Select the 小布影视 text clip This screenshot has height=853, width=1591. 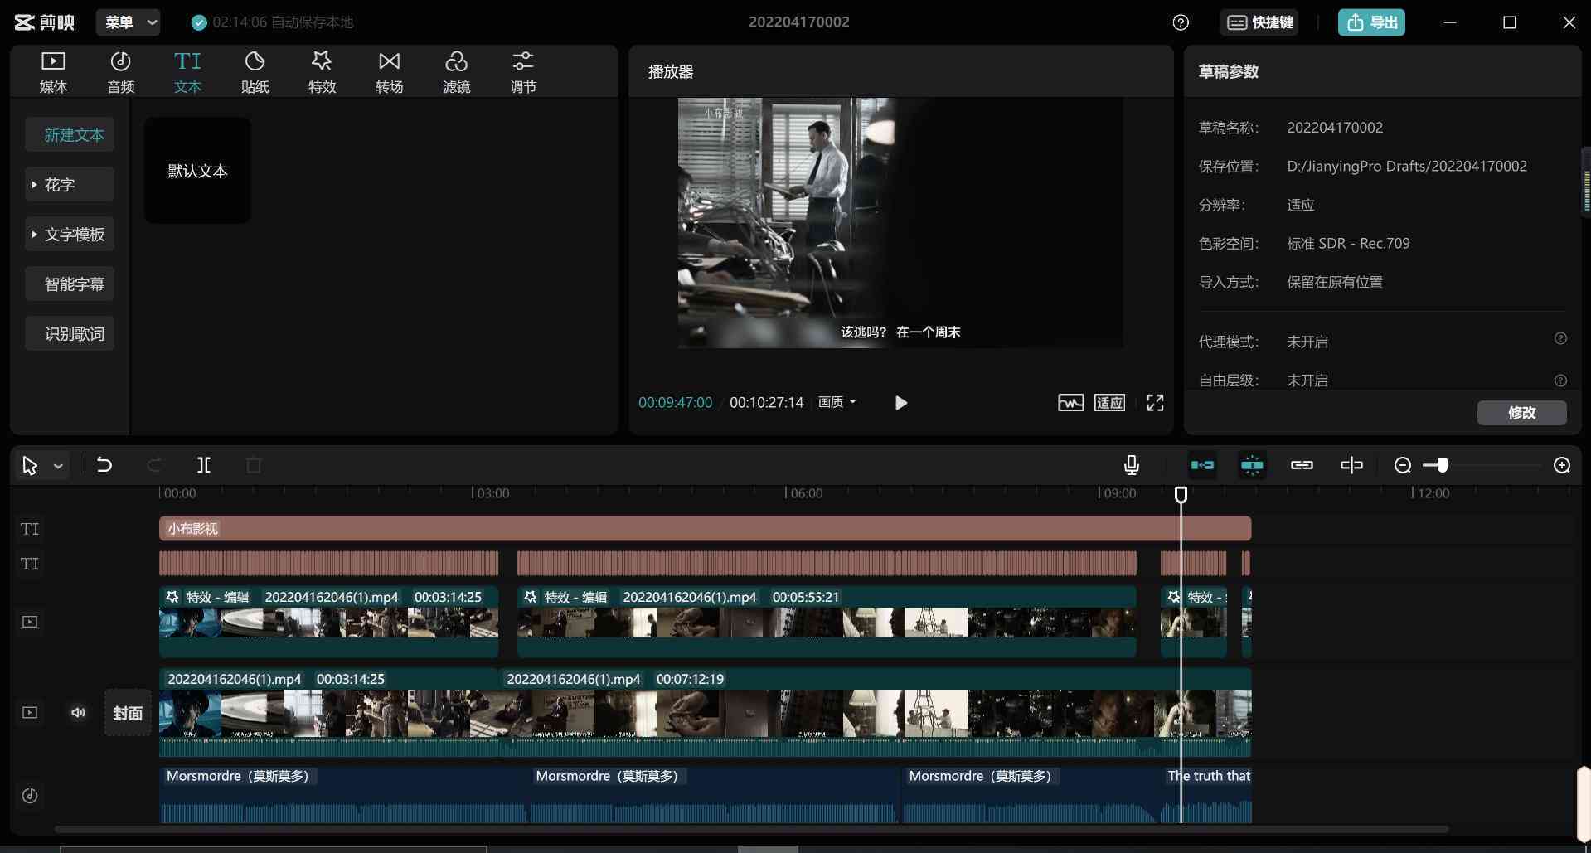point(705,529)
